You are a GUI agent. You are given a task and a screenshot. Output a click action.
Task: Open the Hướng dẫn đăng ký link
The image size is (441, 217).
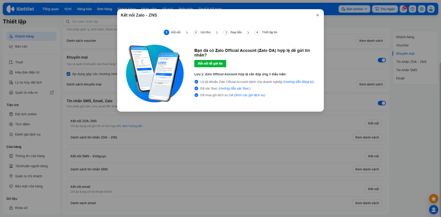click(x=299, y=82)
